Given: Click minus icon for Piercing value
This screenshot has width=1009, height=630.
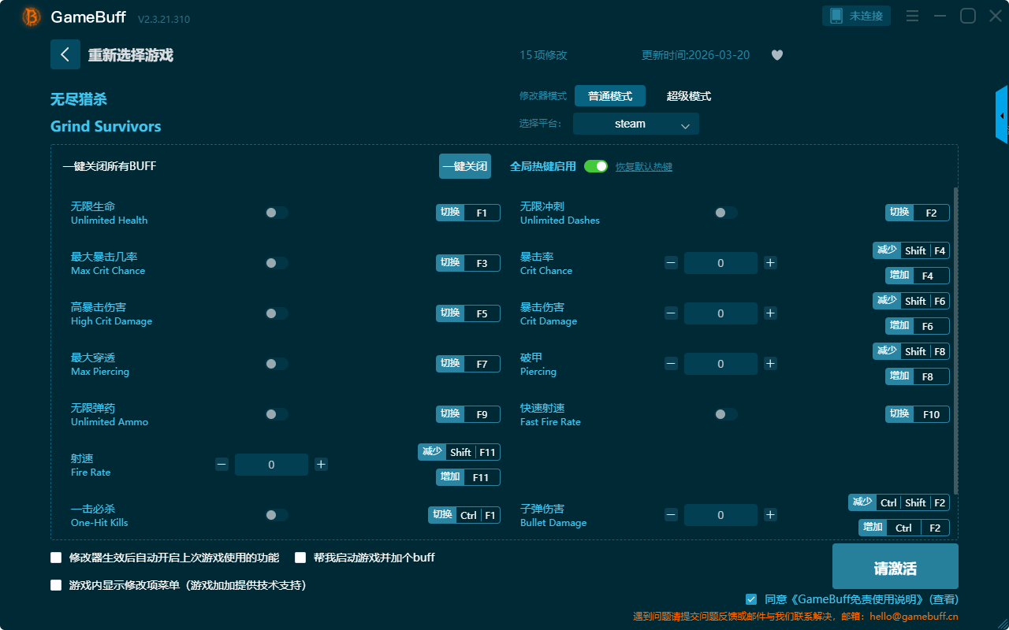Looking at the screenshot, I should click(671, 364).
